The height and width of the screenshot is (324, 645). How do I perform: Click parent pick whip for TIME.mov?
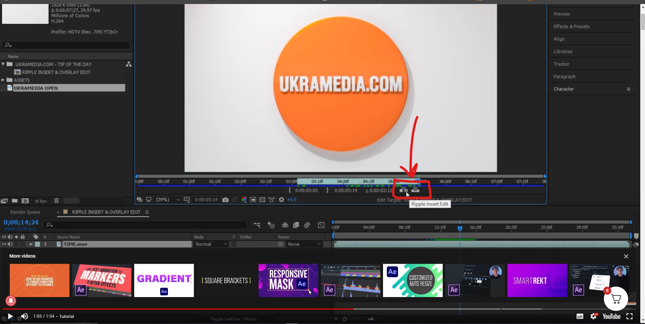coord(281,244)
